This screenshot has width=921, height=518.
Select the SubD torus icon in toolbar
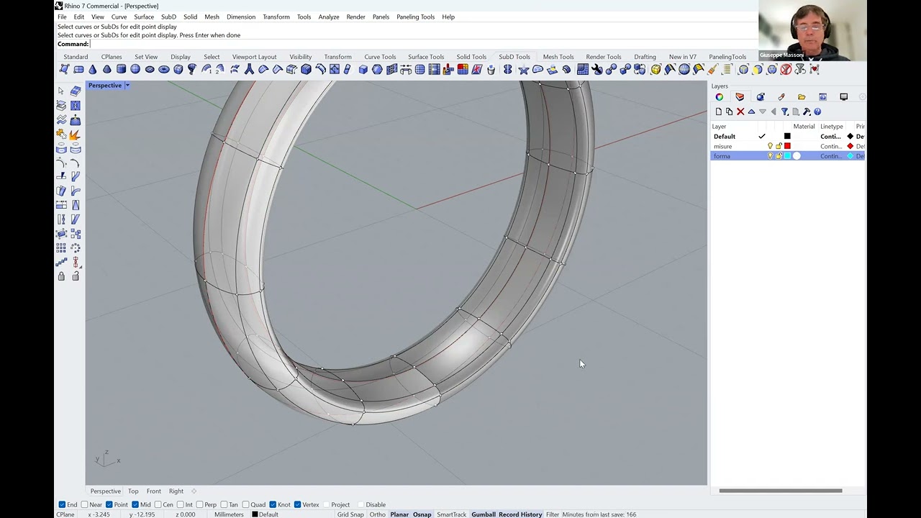(x=164, y=70)
